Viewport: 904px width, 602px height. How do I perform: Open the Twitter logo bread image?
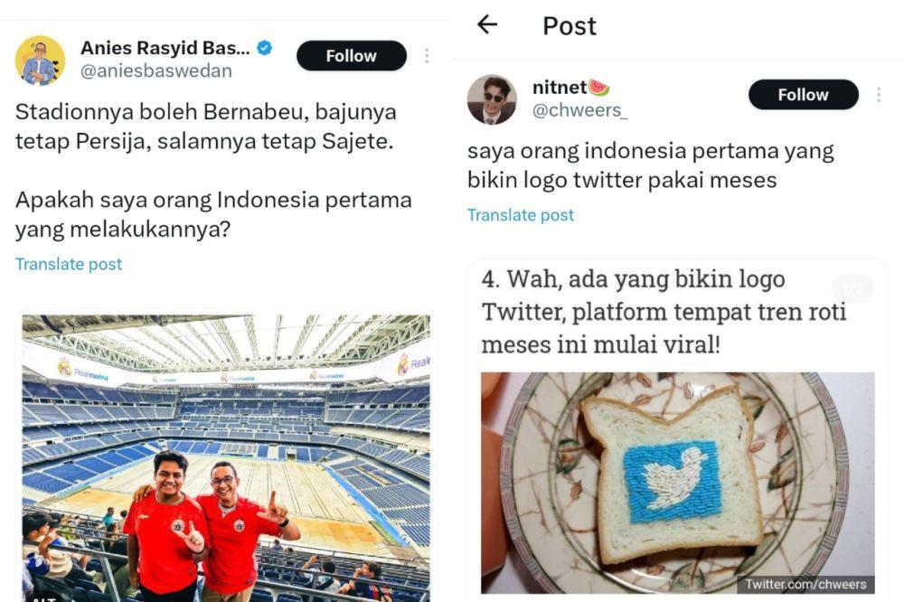pos(678,483)
